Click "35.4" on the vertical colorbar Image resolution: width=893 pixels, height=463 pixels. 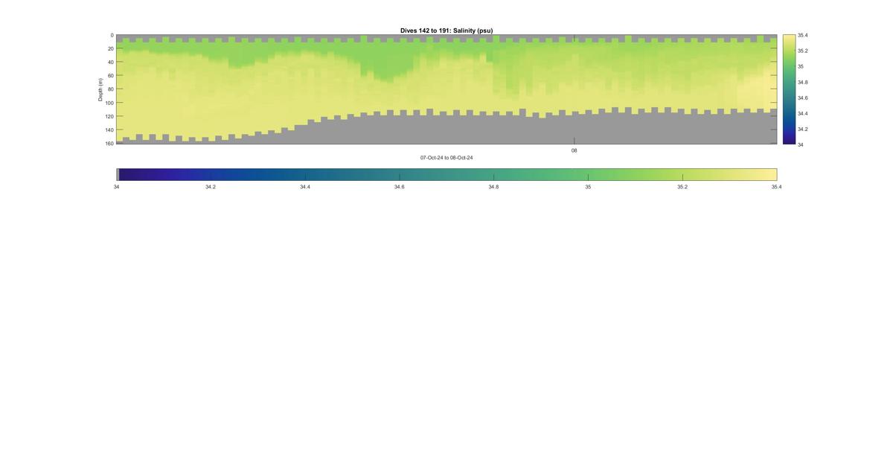[x=803, y=35]
